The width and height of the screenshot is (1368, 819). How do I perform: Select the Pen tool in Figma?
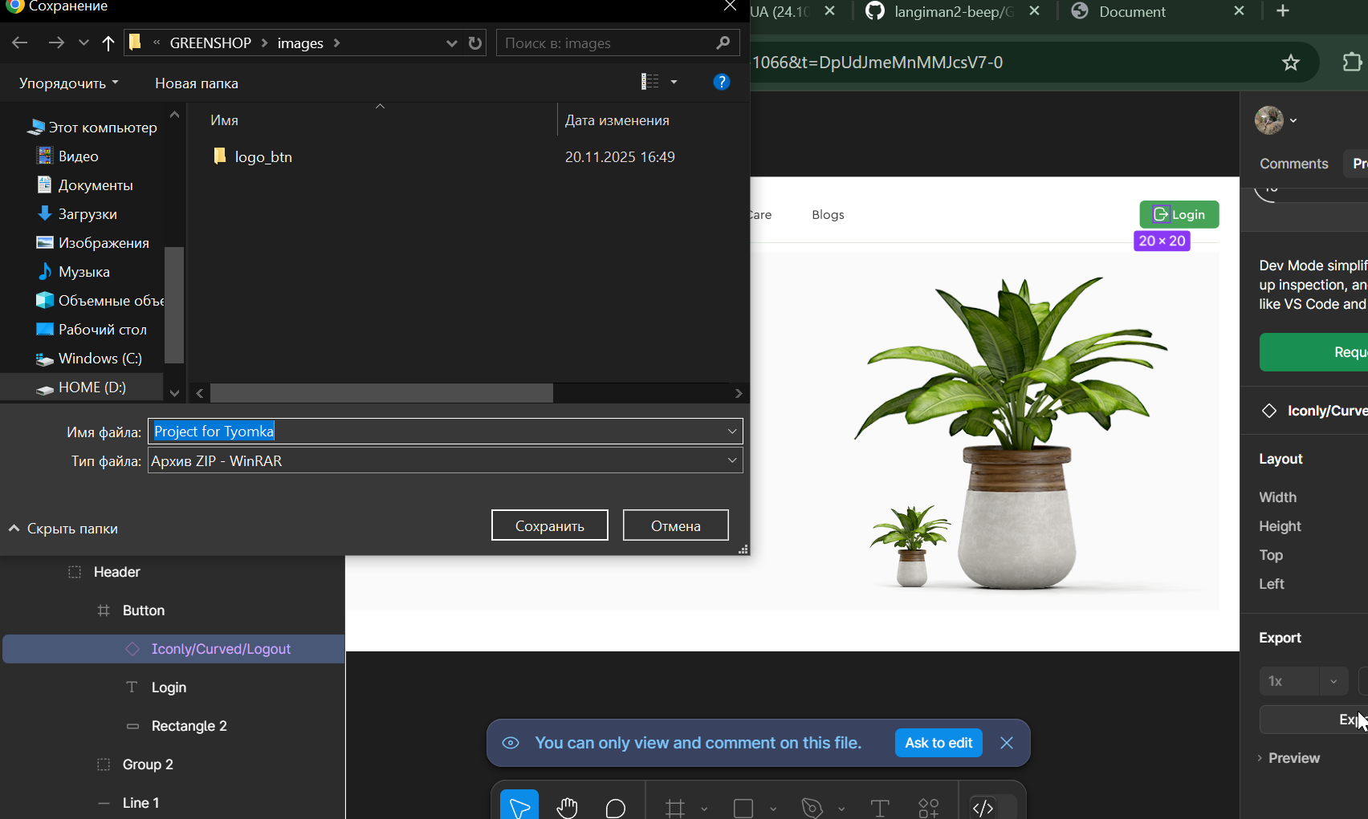812,808
